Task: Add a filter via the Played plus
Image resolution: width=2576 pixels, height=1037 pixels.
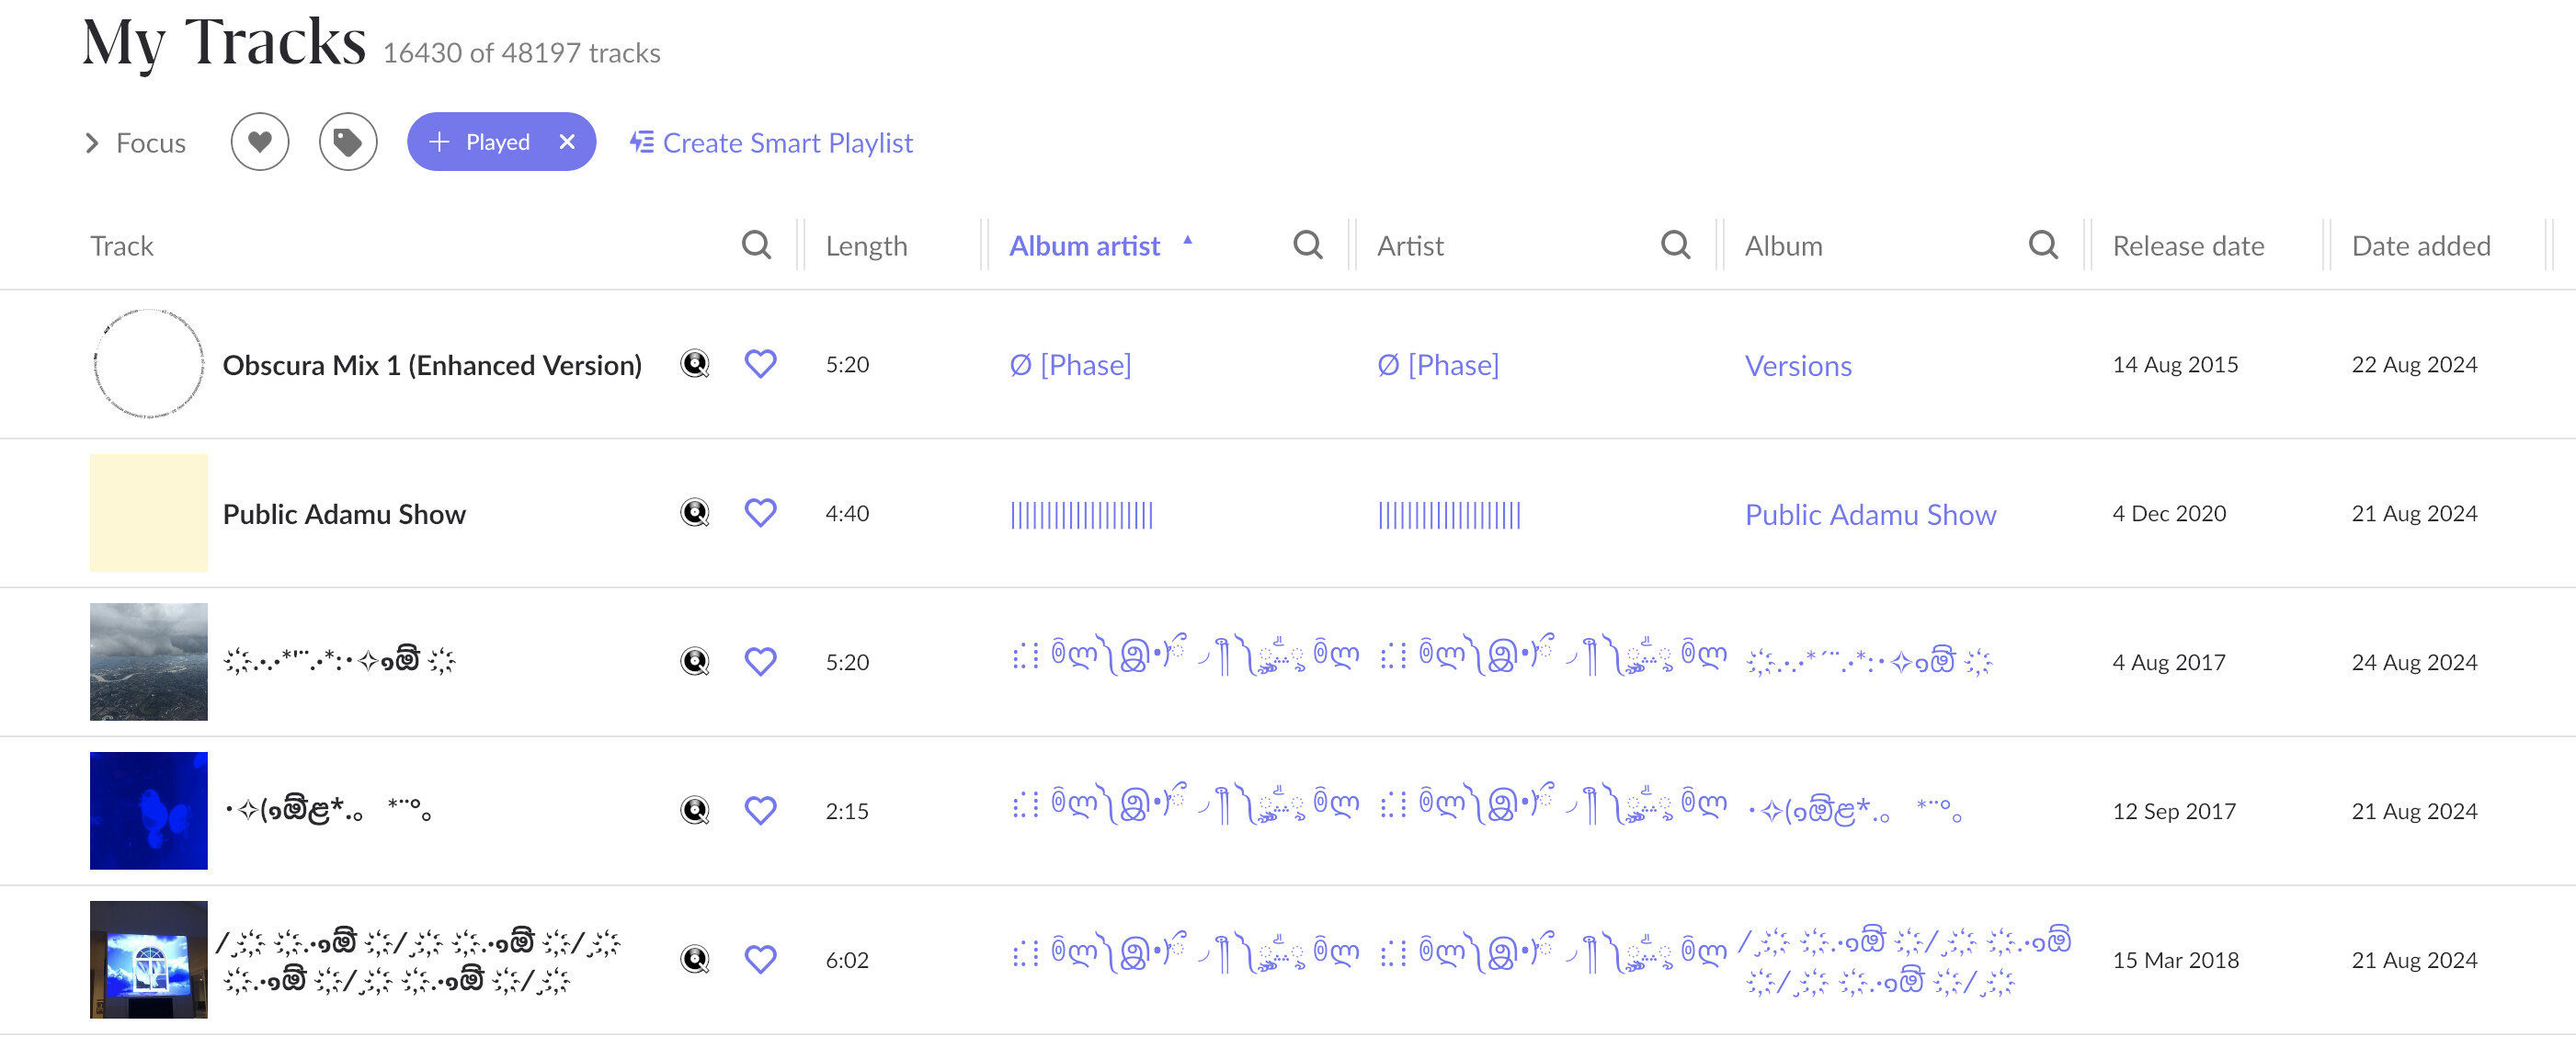Action: pos(439,142)
